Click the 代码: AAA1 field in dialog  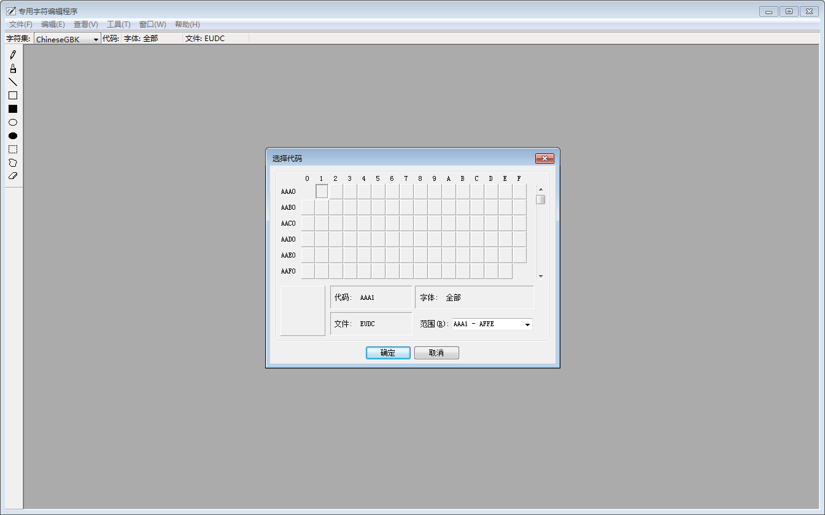tap(371, 297)
